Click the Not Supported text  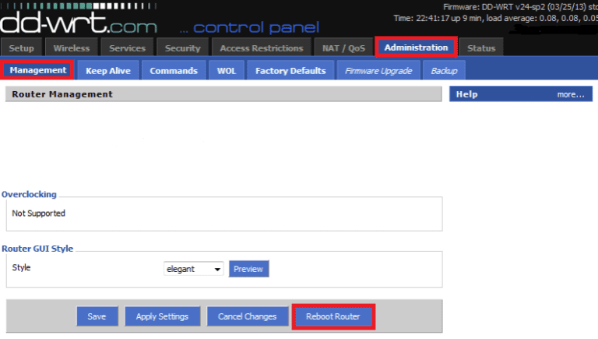[x=38, y=214]
